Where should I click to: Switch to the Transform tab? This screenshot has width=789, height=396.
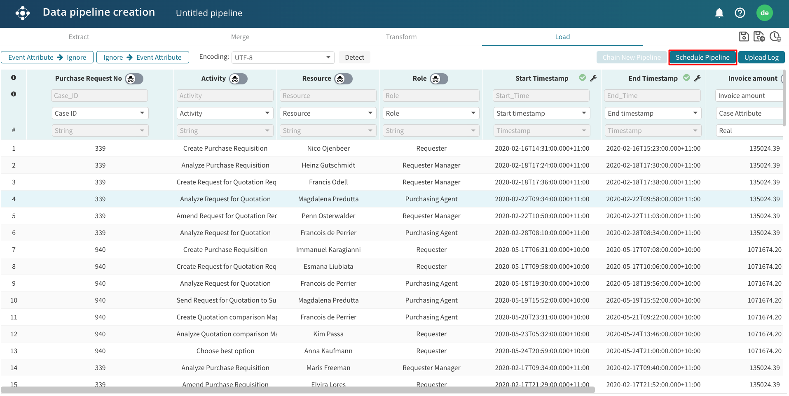pos(401,37)
